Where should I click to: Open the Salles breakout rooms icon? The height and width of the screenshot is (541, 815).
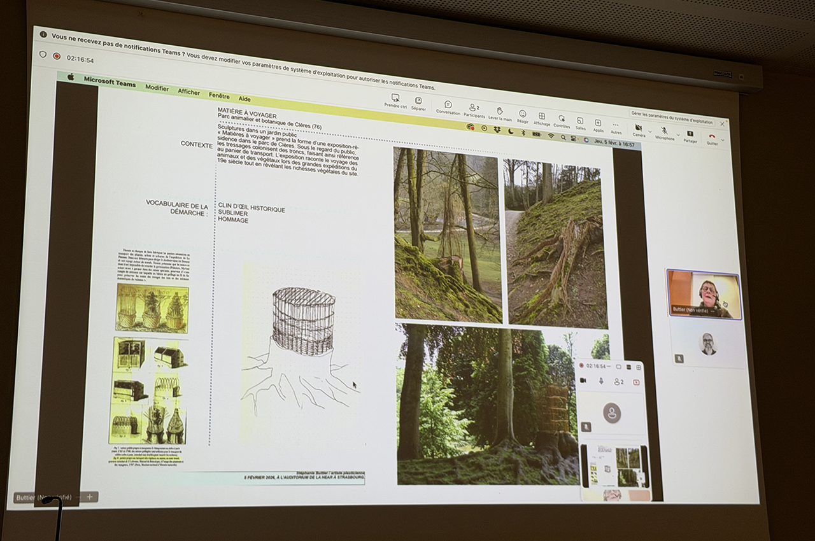point(580,120)
